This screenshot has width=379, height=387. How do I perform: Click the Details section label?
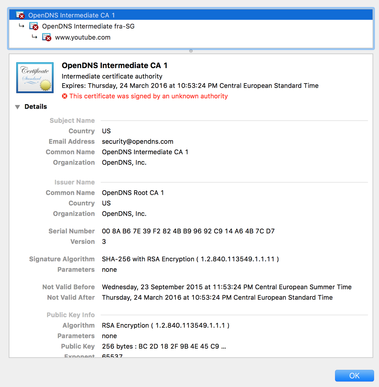tap(35, 107)
